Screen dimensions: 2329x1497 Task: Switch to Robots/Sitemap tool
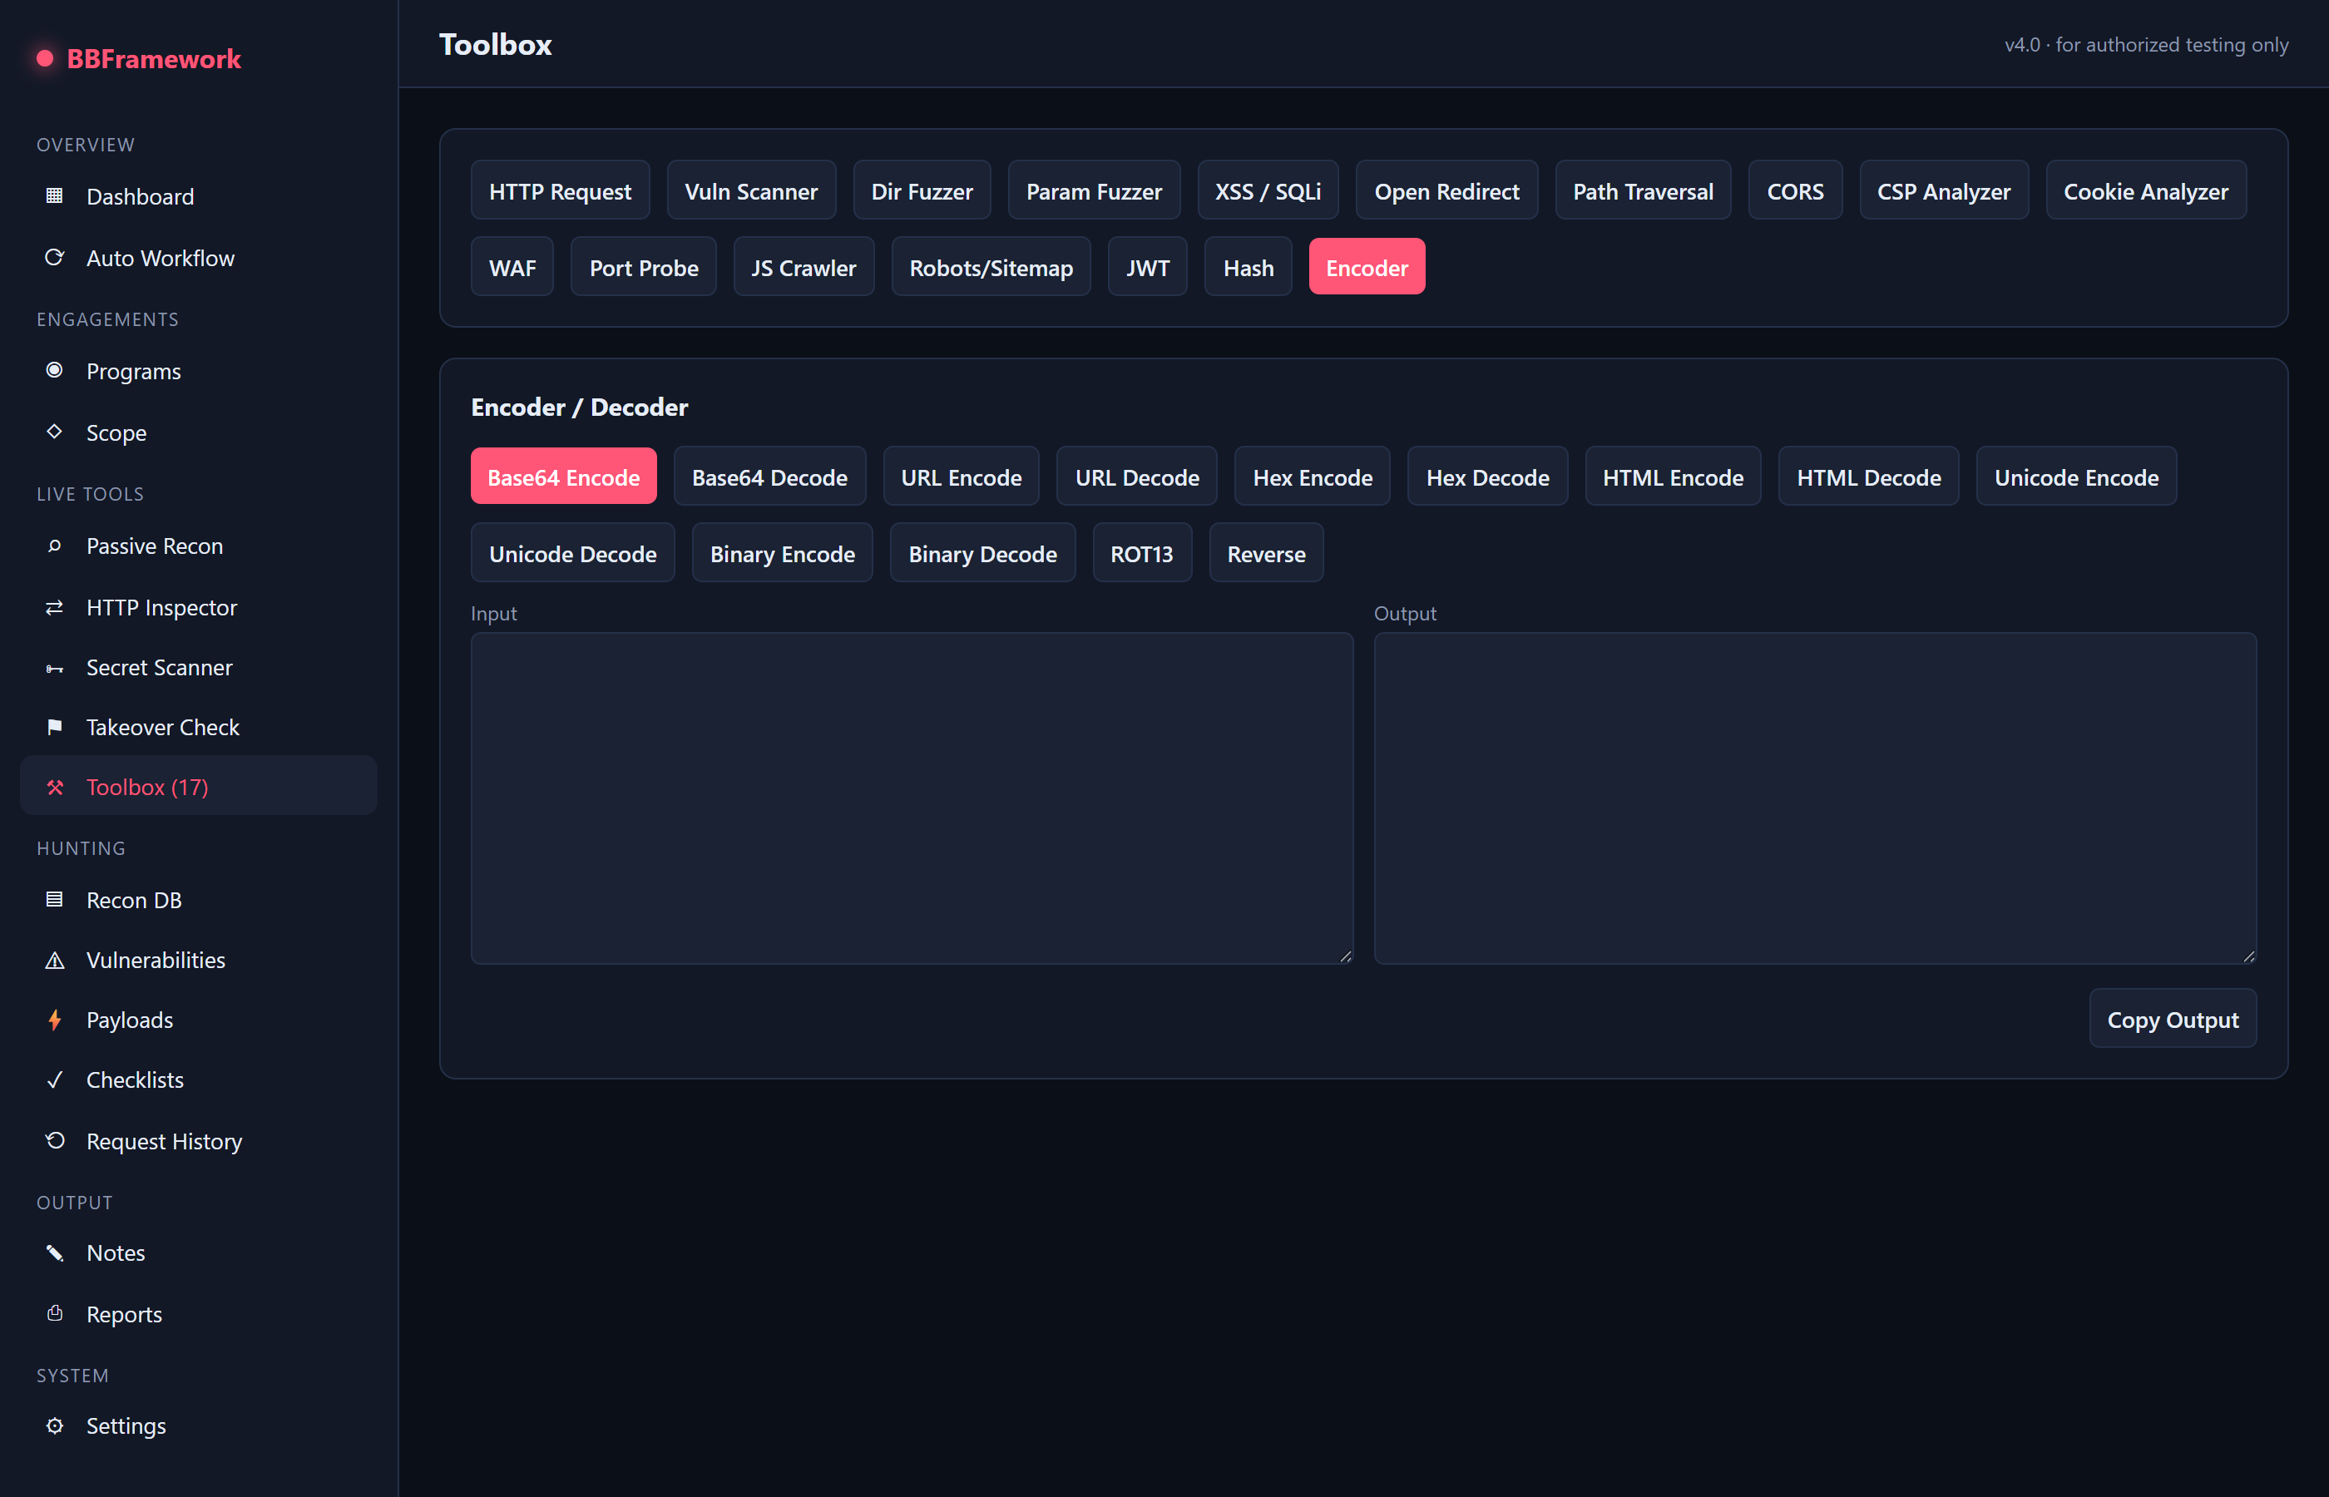(991, 267)
